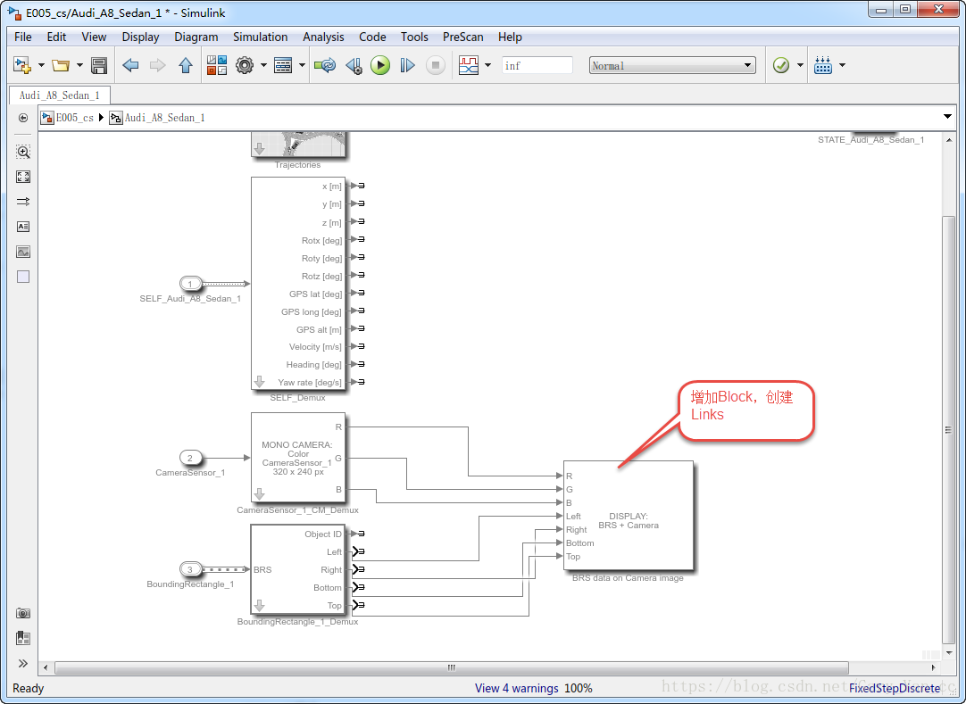Open the Simulation Data Inspector icon
Viewport: 966px width, 704px height.
pos(469,65)
